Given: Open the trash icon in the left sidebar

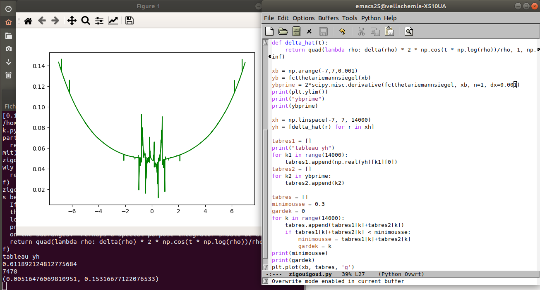Looking at the screenshot, I should [8, 75].
